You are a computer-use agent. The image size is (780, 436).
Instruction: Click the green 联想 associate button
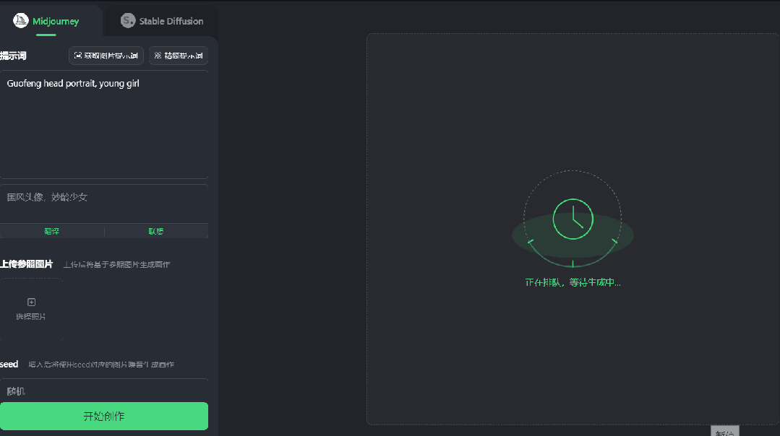155,232
